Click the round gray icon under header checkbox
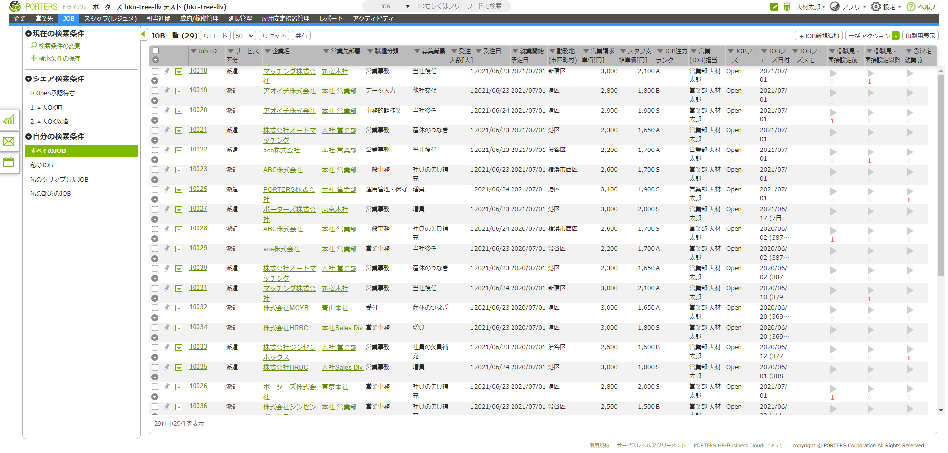This screenshot has height=453, width=948. (x=156, y=60)
